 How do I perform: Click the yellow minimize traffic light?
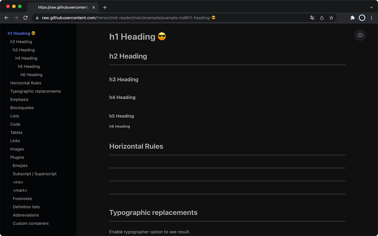coord(13,6)
